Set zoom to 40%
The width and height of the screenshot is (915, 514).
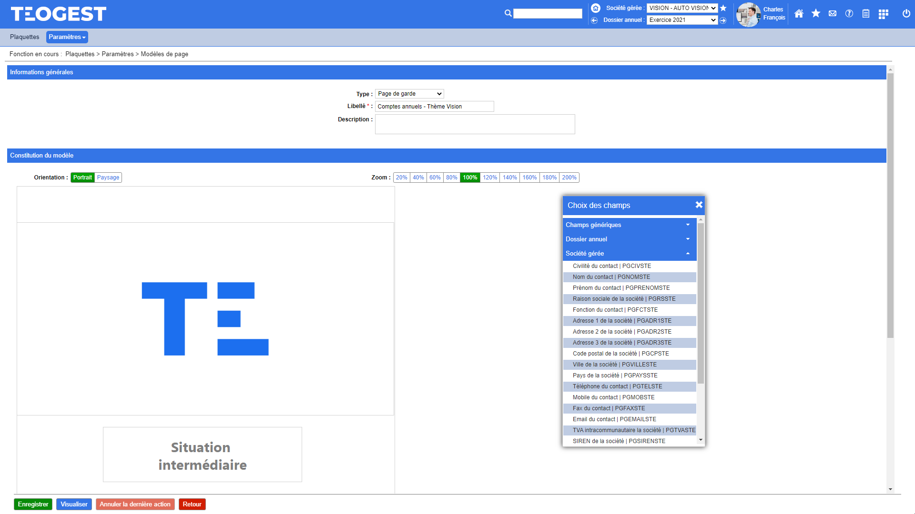(418, 178)
